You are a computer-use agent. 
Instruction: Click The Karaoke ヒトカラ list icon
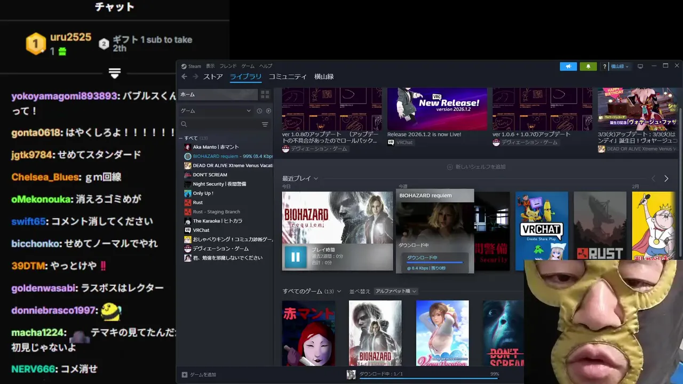187,221
